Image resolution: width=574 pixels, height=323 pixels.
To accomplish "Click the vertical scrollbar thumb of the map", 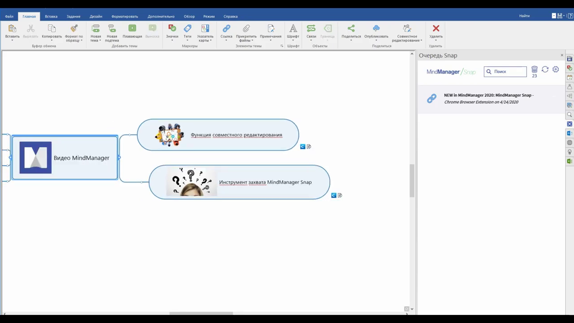I will pos(412,181).
